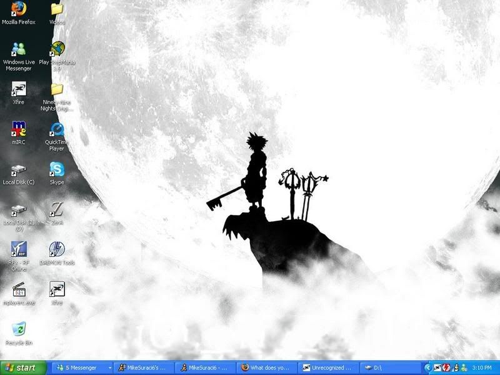Select the Ninety-nine Nights folder icon
The width and height of the screenshot is (500, 375).
[57, 97]
